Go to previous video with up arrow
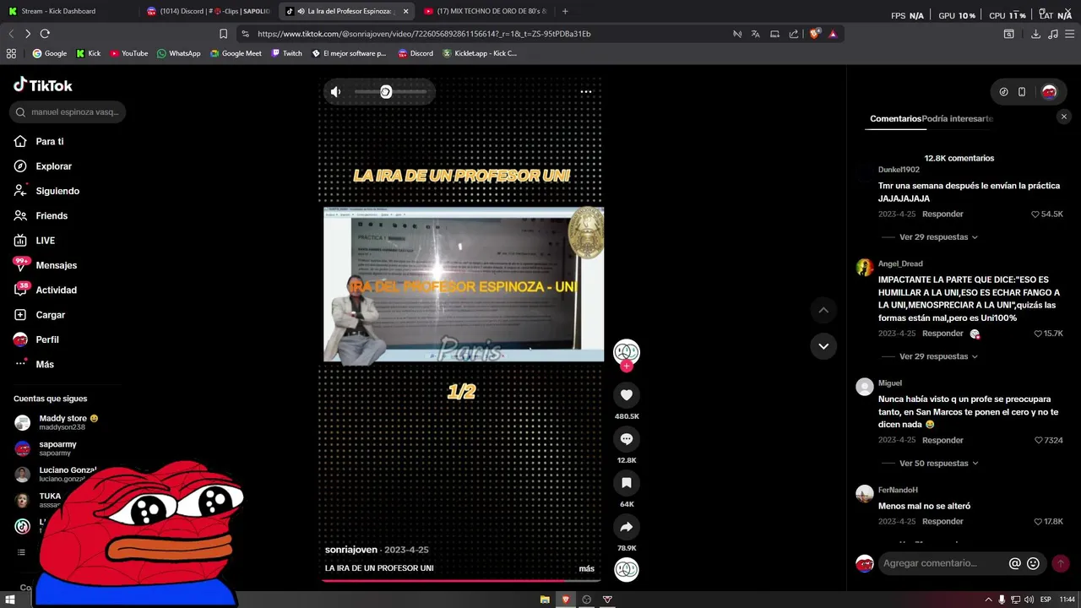 823,310
